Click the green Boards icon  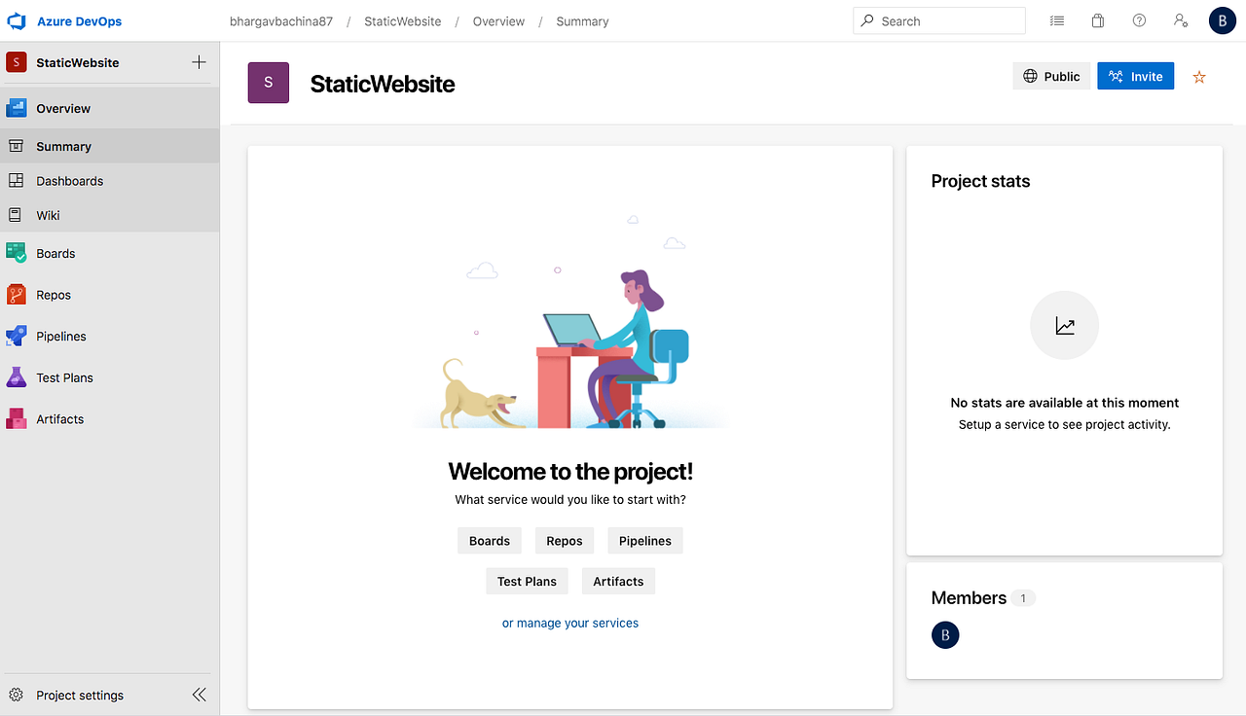coord(16,253)
